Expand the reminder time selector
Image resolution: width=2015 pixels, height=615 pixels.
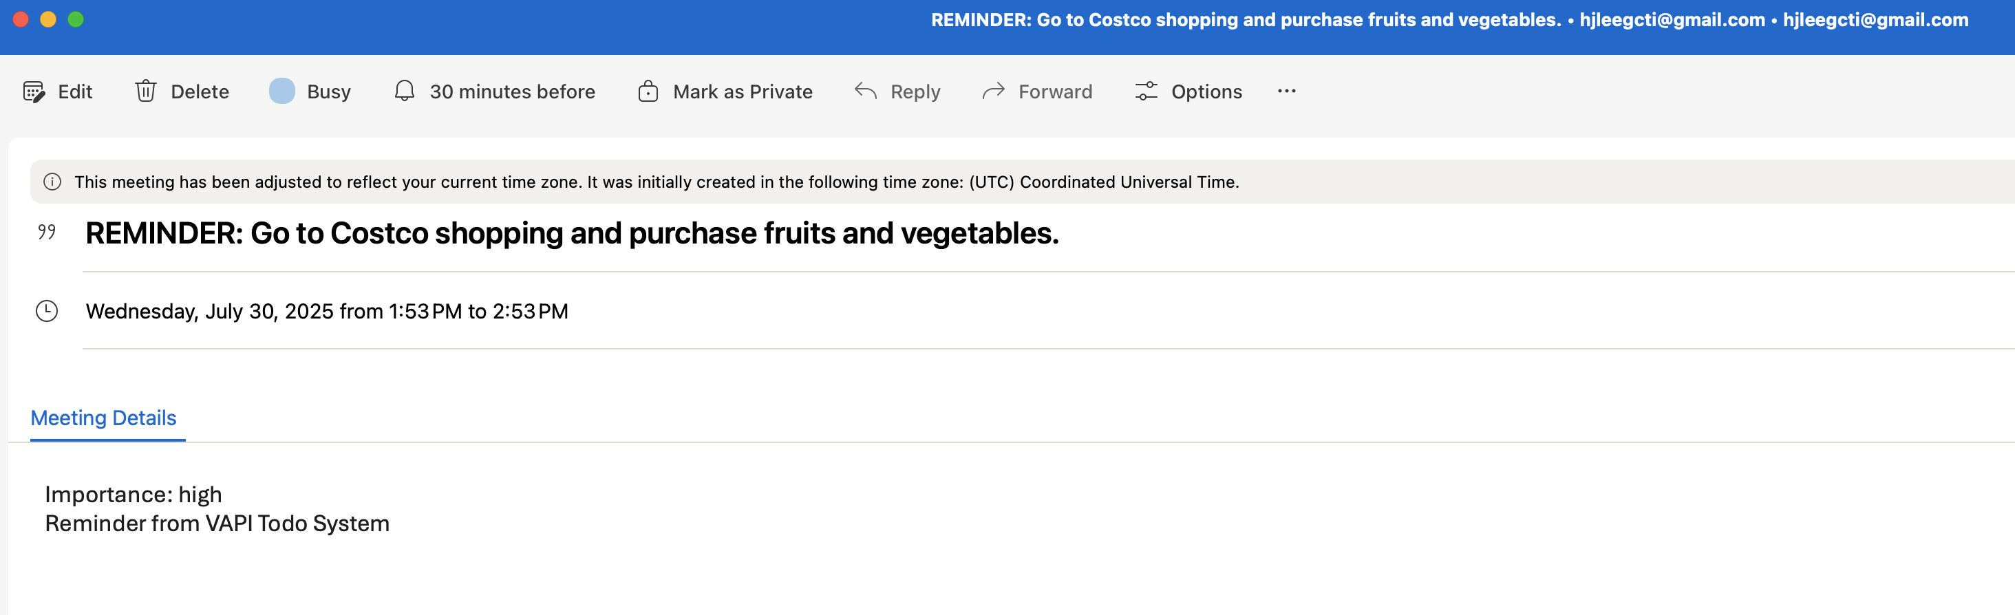[x=511, y=91]
